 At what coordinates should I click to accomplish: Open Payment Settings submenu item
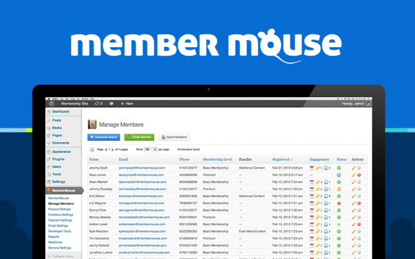pyautogui.click(x=60, y=220)
